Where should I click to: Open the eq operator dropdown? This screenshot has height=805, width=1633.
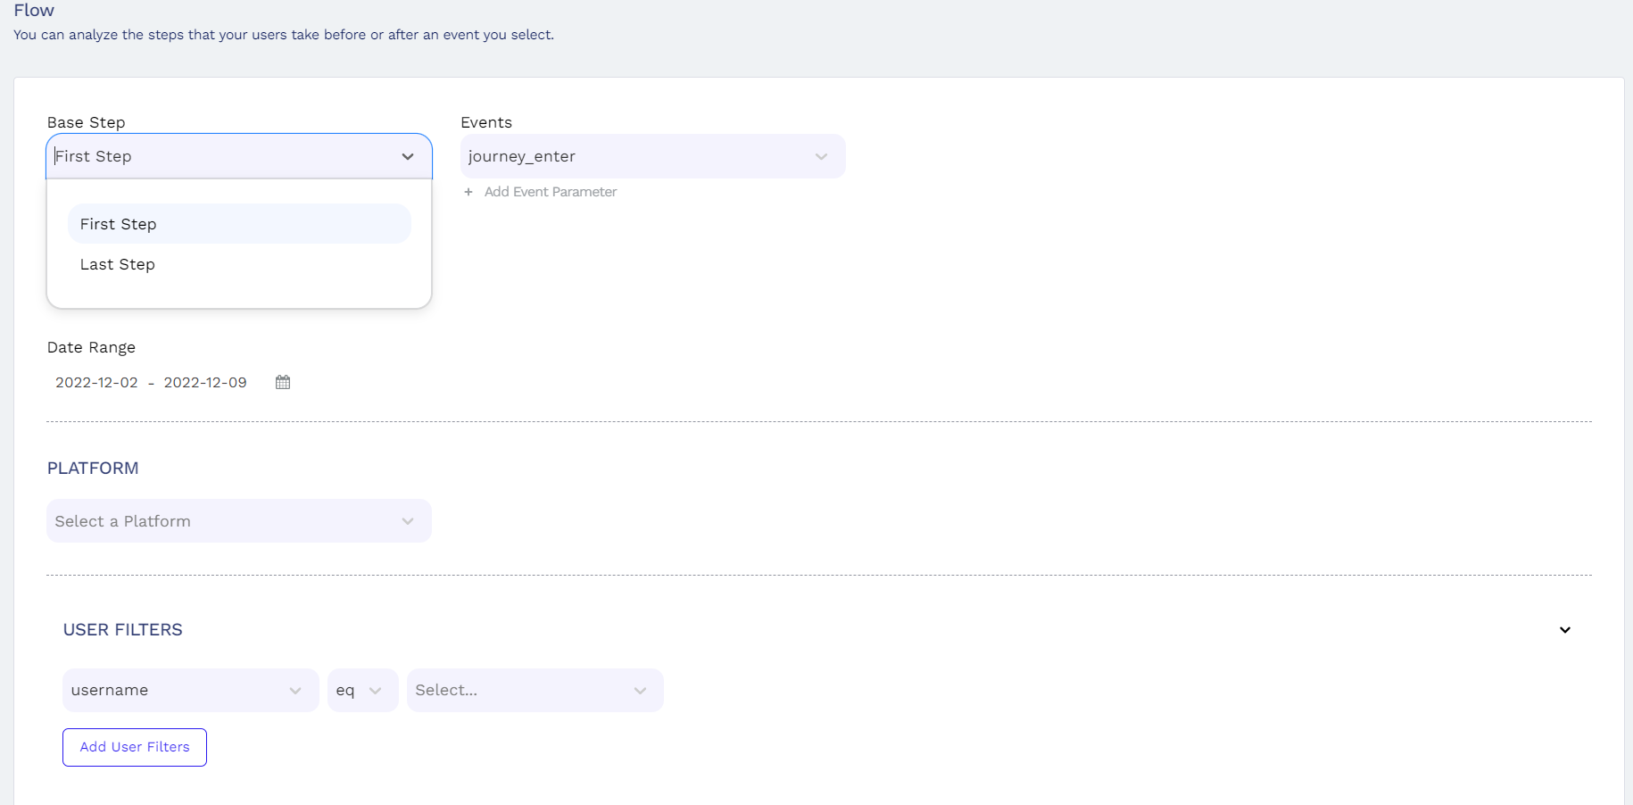362,690
